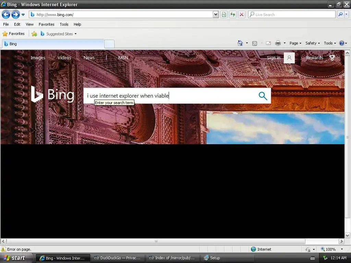
Task: Expand the Home button dropdown arrow
Action: pos(247,43)
